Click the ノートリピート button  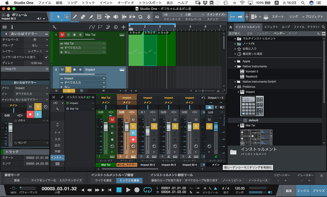point(232,180)
